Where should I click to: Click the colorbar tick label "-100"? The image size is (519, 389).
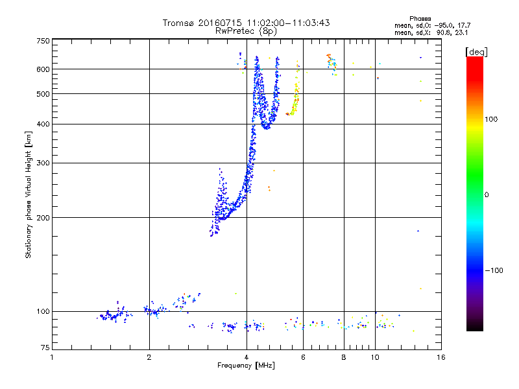494,270
